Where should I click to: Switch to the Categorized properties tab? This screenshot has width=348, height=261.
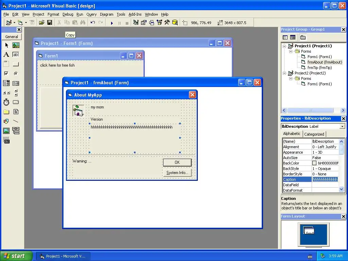click(314, 134)
